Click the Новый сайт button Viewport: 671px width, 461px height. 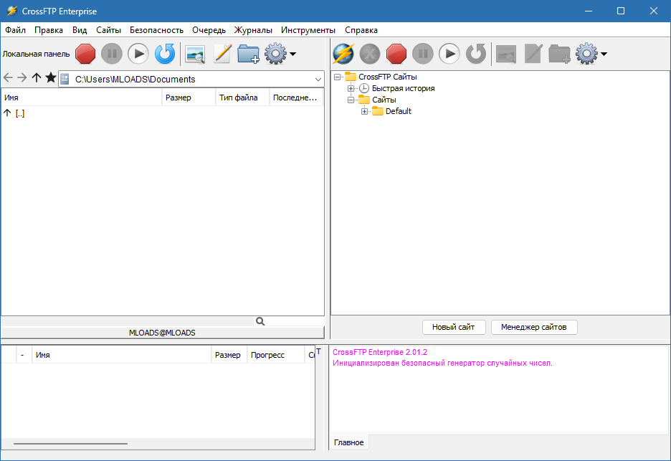tap(454, 327)
